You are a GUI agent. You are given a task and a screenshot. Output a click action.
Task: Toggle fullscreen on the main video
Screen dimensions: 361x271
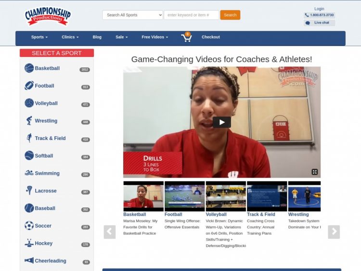[x=315, y=172]
